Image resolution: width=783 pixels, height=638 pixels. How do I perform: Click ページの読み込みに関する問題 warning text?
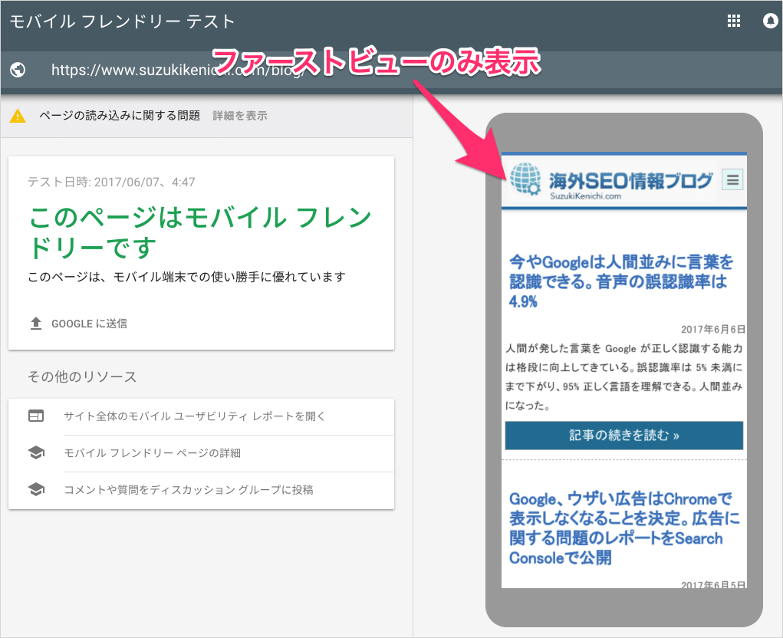(x=120, y=116)
